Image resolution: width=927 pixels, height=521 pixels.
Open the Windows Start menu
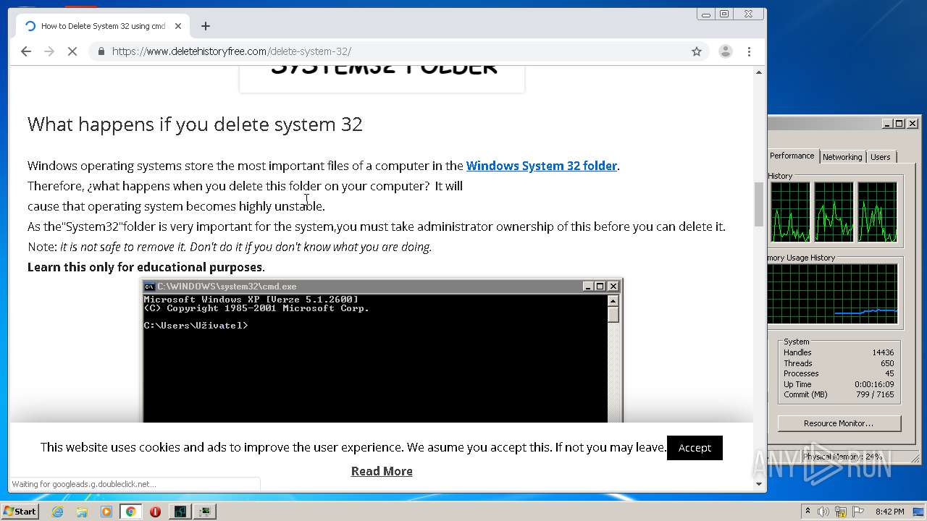click(x=20, y=512)
